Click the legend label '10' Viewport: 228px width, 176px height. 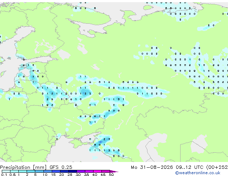point(45,175)
